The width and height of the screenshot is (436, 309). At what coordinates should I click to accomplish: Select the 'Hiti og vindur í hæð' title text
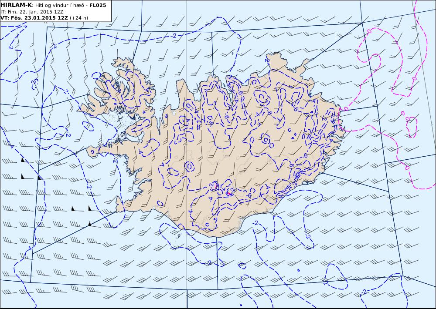[x=59, y=5]
